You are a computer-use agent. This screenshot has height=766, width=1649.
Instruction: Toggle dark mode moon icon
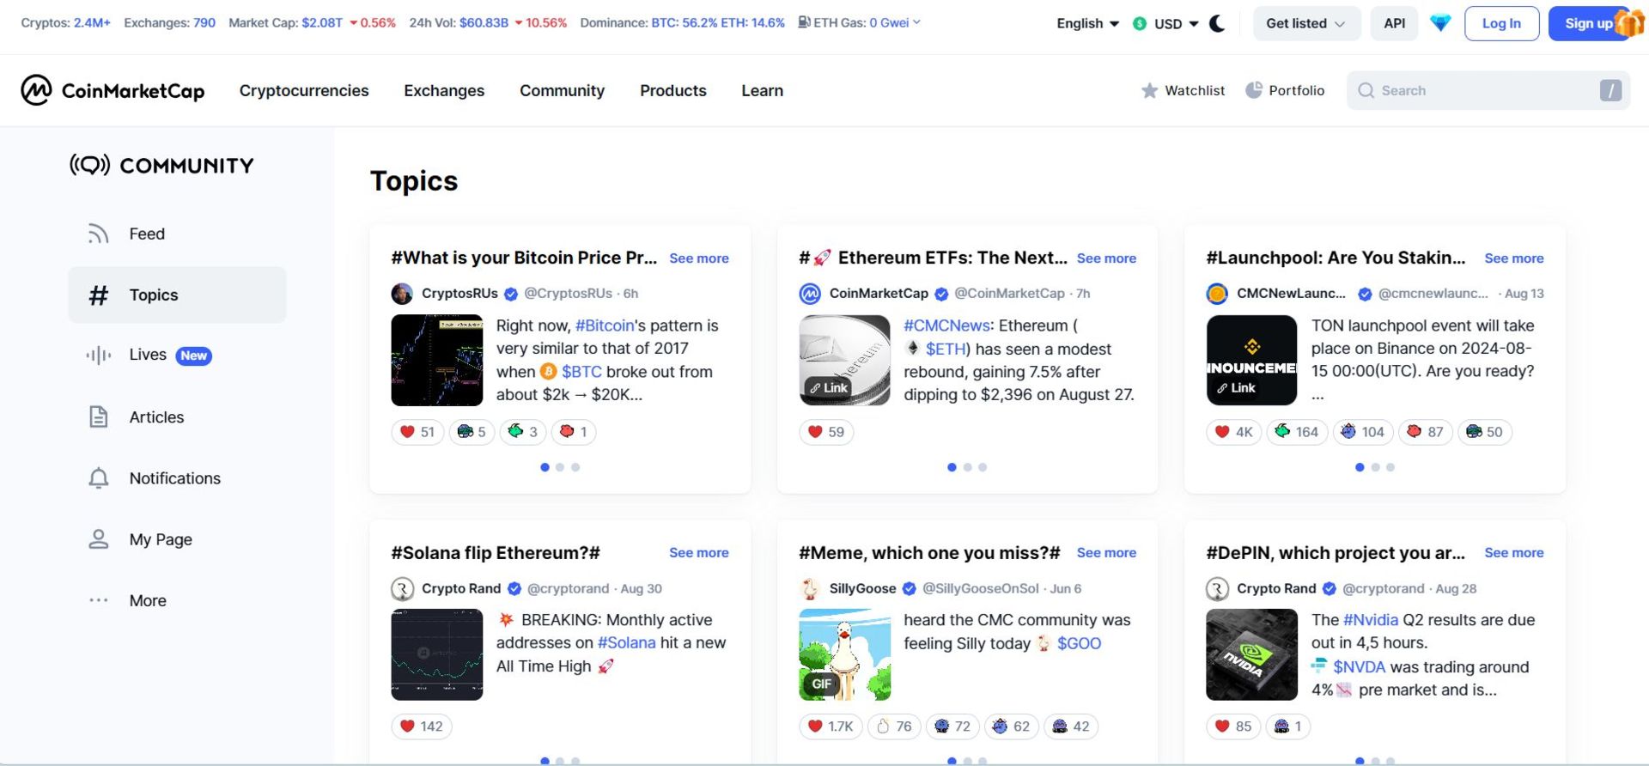coord(1217,23)
